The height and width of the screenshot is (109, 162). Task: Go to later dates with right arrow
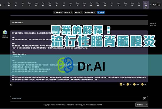(150, 5)
